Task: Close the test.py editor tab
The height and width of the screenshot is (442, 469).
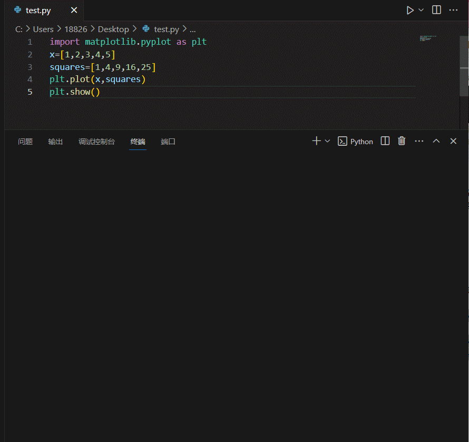Action: pos(74,10)
